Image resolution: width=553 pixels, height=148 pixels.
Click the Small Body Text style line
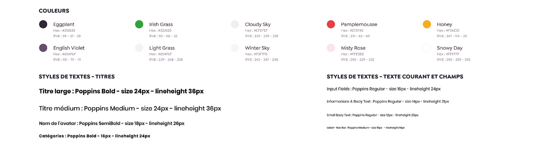click(x=372, y=115)
